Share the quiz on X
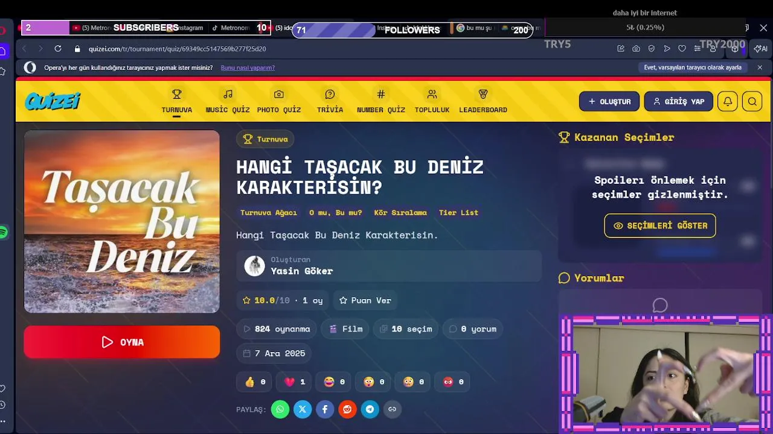Screen dimensions: 773x434 coord(303,409)
